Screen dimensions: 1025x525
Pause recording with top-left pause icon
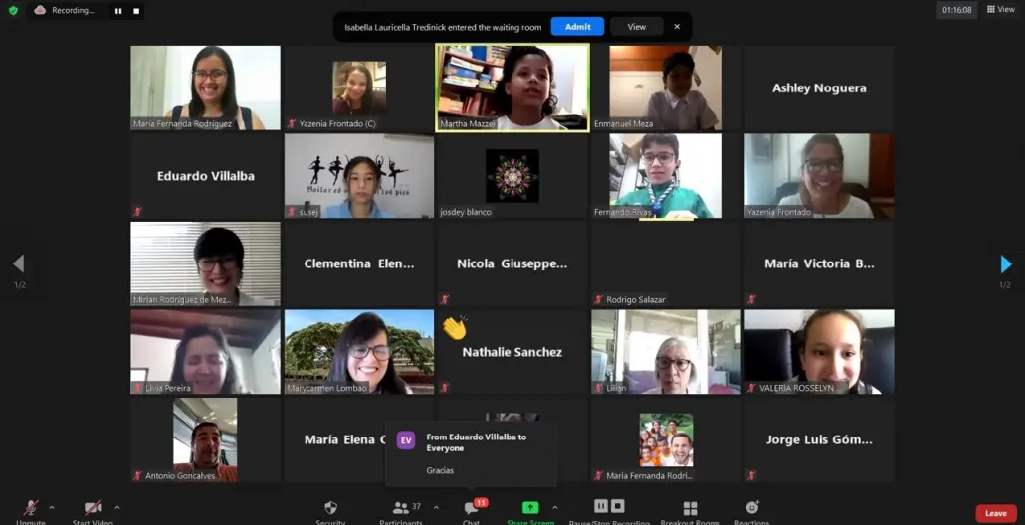point(118,11)
